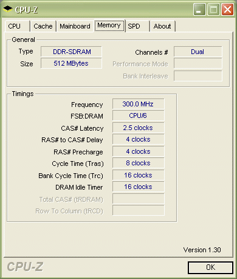This screenshot has height=279, width=237.
Task: Click the greyed Total CAS# (tRDRAM) label
Action: pos(71,199)
